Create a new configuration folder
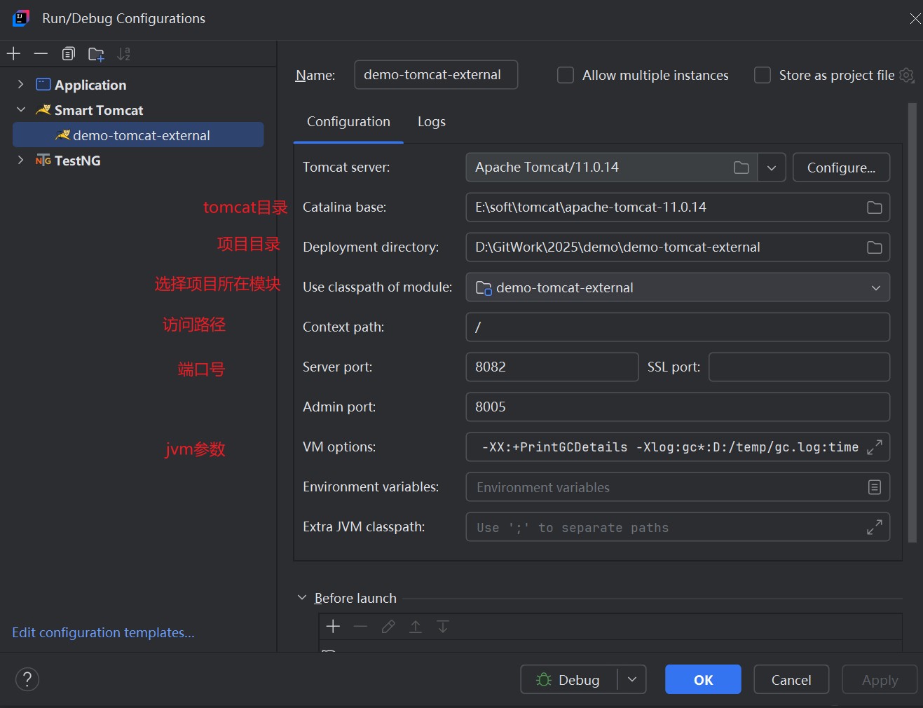 tap(96, 53)
